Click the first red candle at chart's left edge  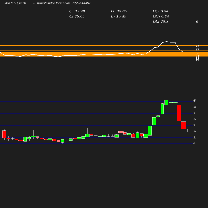(4, 134)
